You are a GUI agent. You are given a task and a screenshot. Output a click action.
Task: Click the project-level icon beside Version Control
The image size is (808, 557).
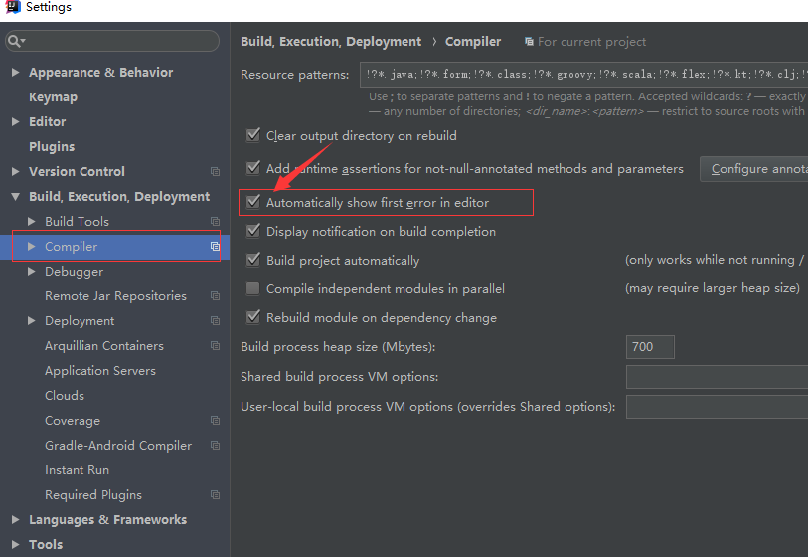(215, 172)
